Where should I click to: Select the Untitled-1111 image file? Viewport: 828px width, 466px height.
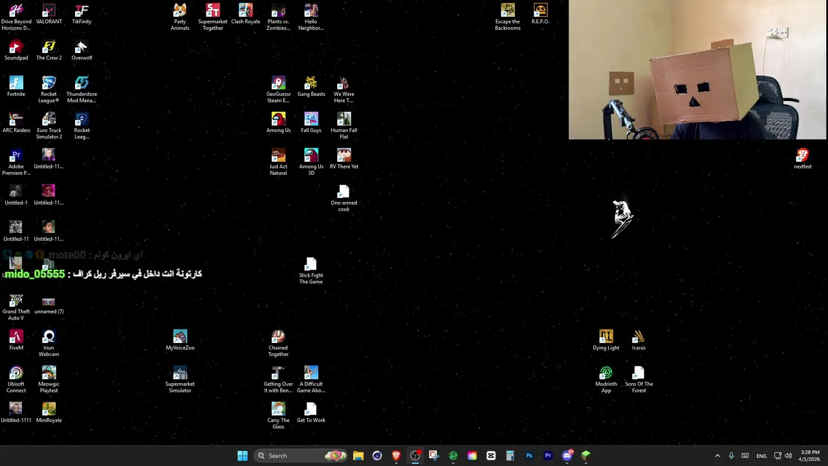point(16,413)
